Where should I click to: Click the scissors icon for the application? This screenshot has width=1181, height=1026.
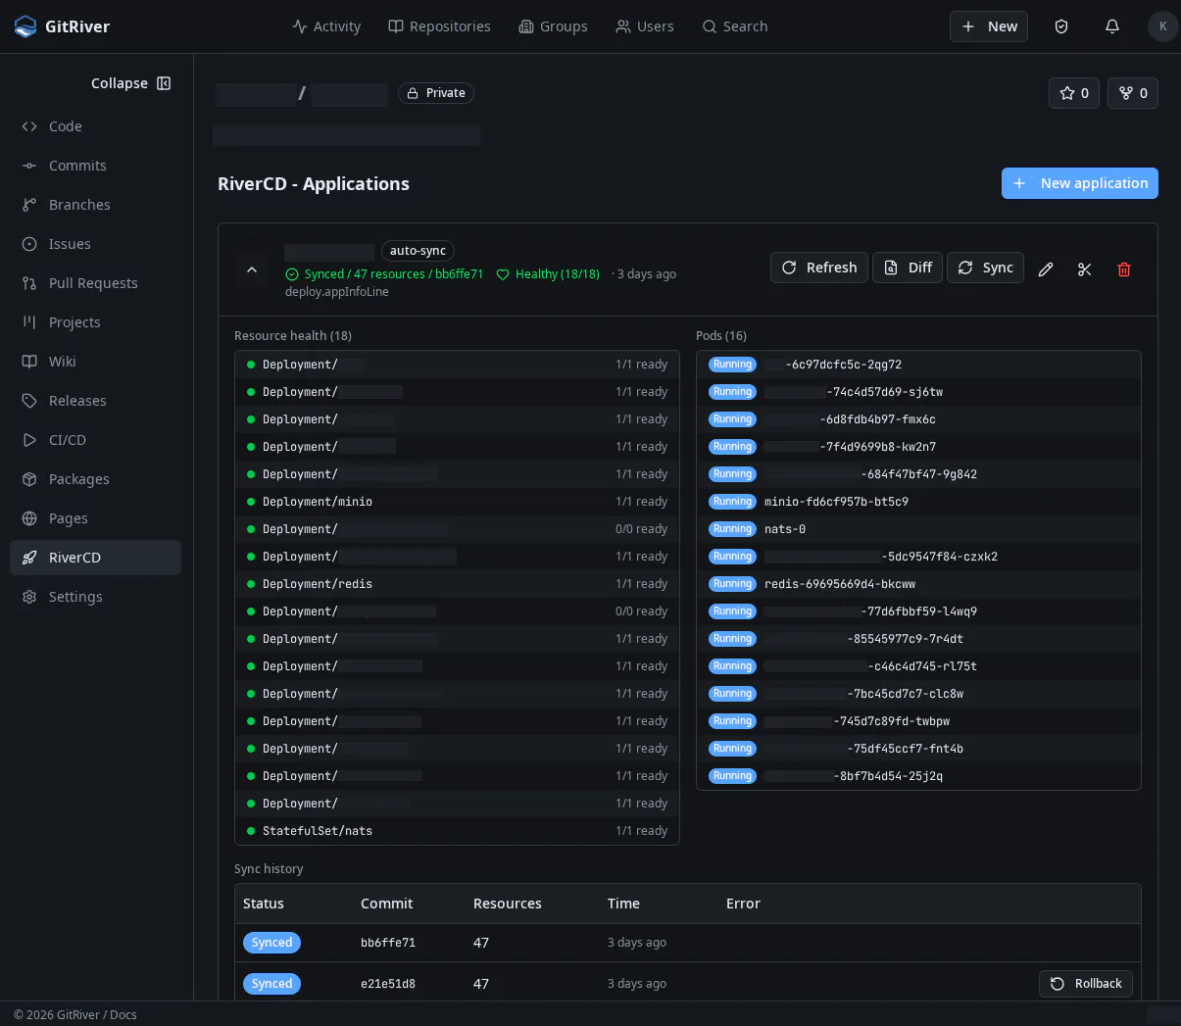[x=1085, y=269]
